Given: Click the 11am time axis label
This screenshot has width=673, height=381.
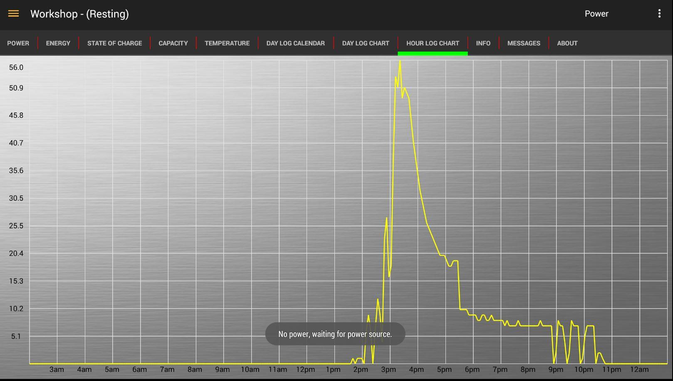Looking at the screenshot, I should coord(277,369).
